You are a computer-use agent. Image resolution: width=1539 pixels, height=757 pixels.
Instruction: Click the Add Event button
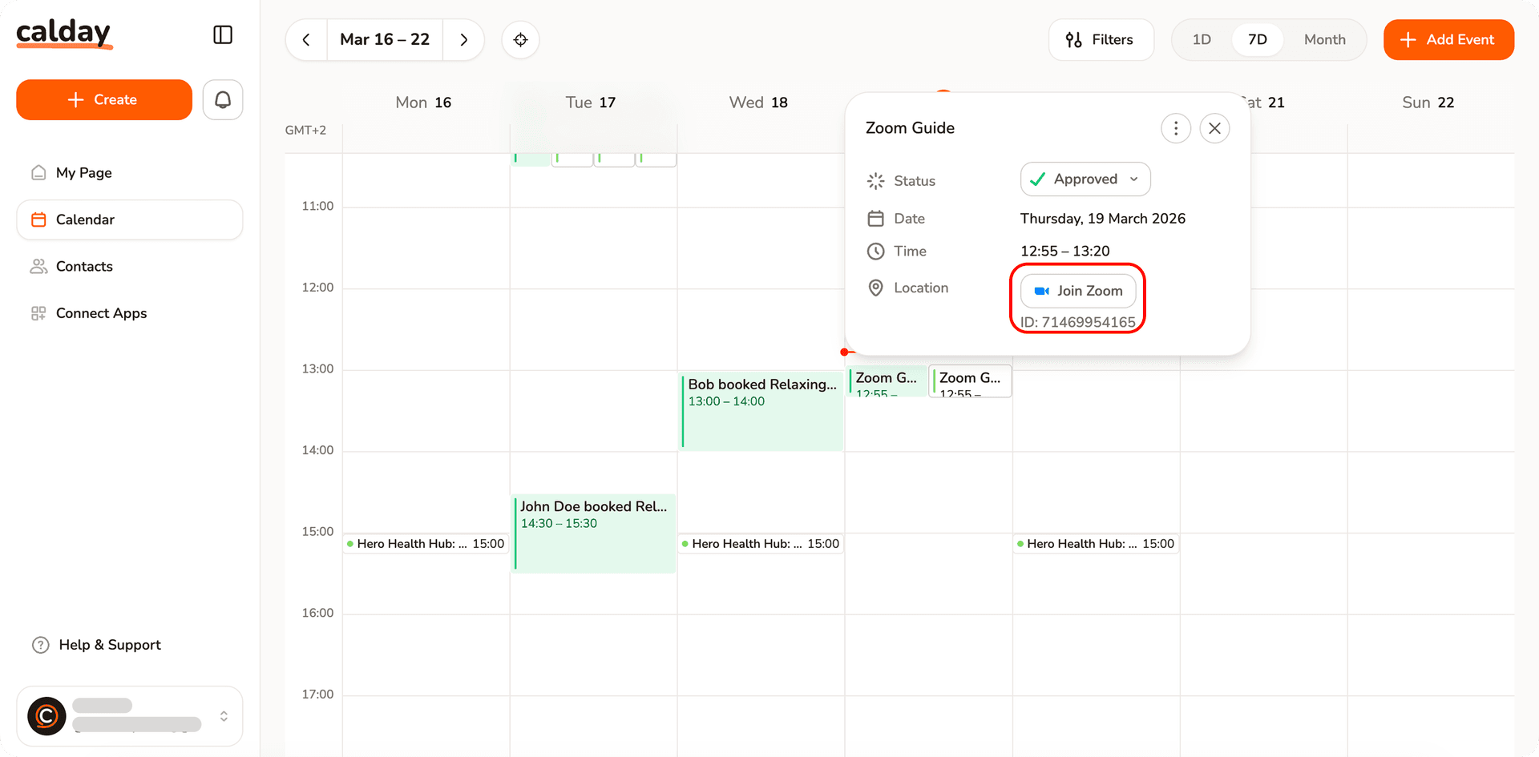tap(1448, 39)
